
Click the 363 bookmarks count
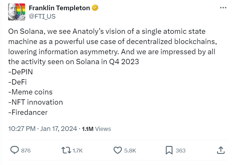pyautogui.click(x=181, y=150)
